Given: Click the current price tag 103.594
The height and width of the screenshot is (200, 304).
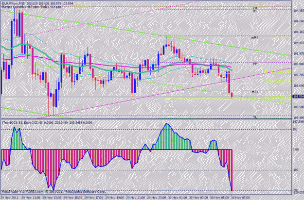Looking at the screenshot, I should pos(298,96).
